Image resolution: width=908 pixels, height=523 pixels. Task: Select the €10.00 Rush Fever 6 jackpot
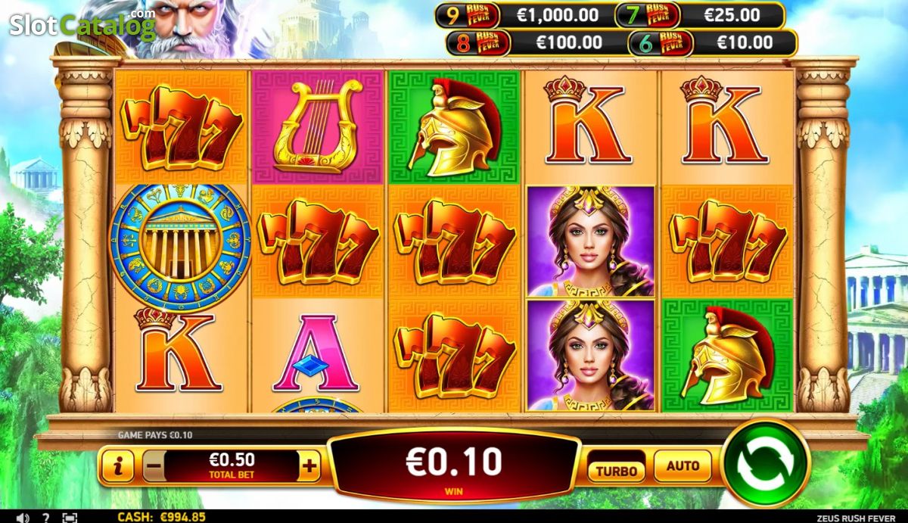(x=712, y=42)
